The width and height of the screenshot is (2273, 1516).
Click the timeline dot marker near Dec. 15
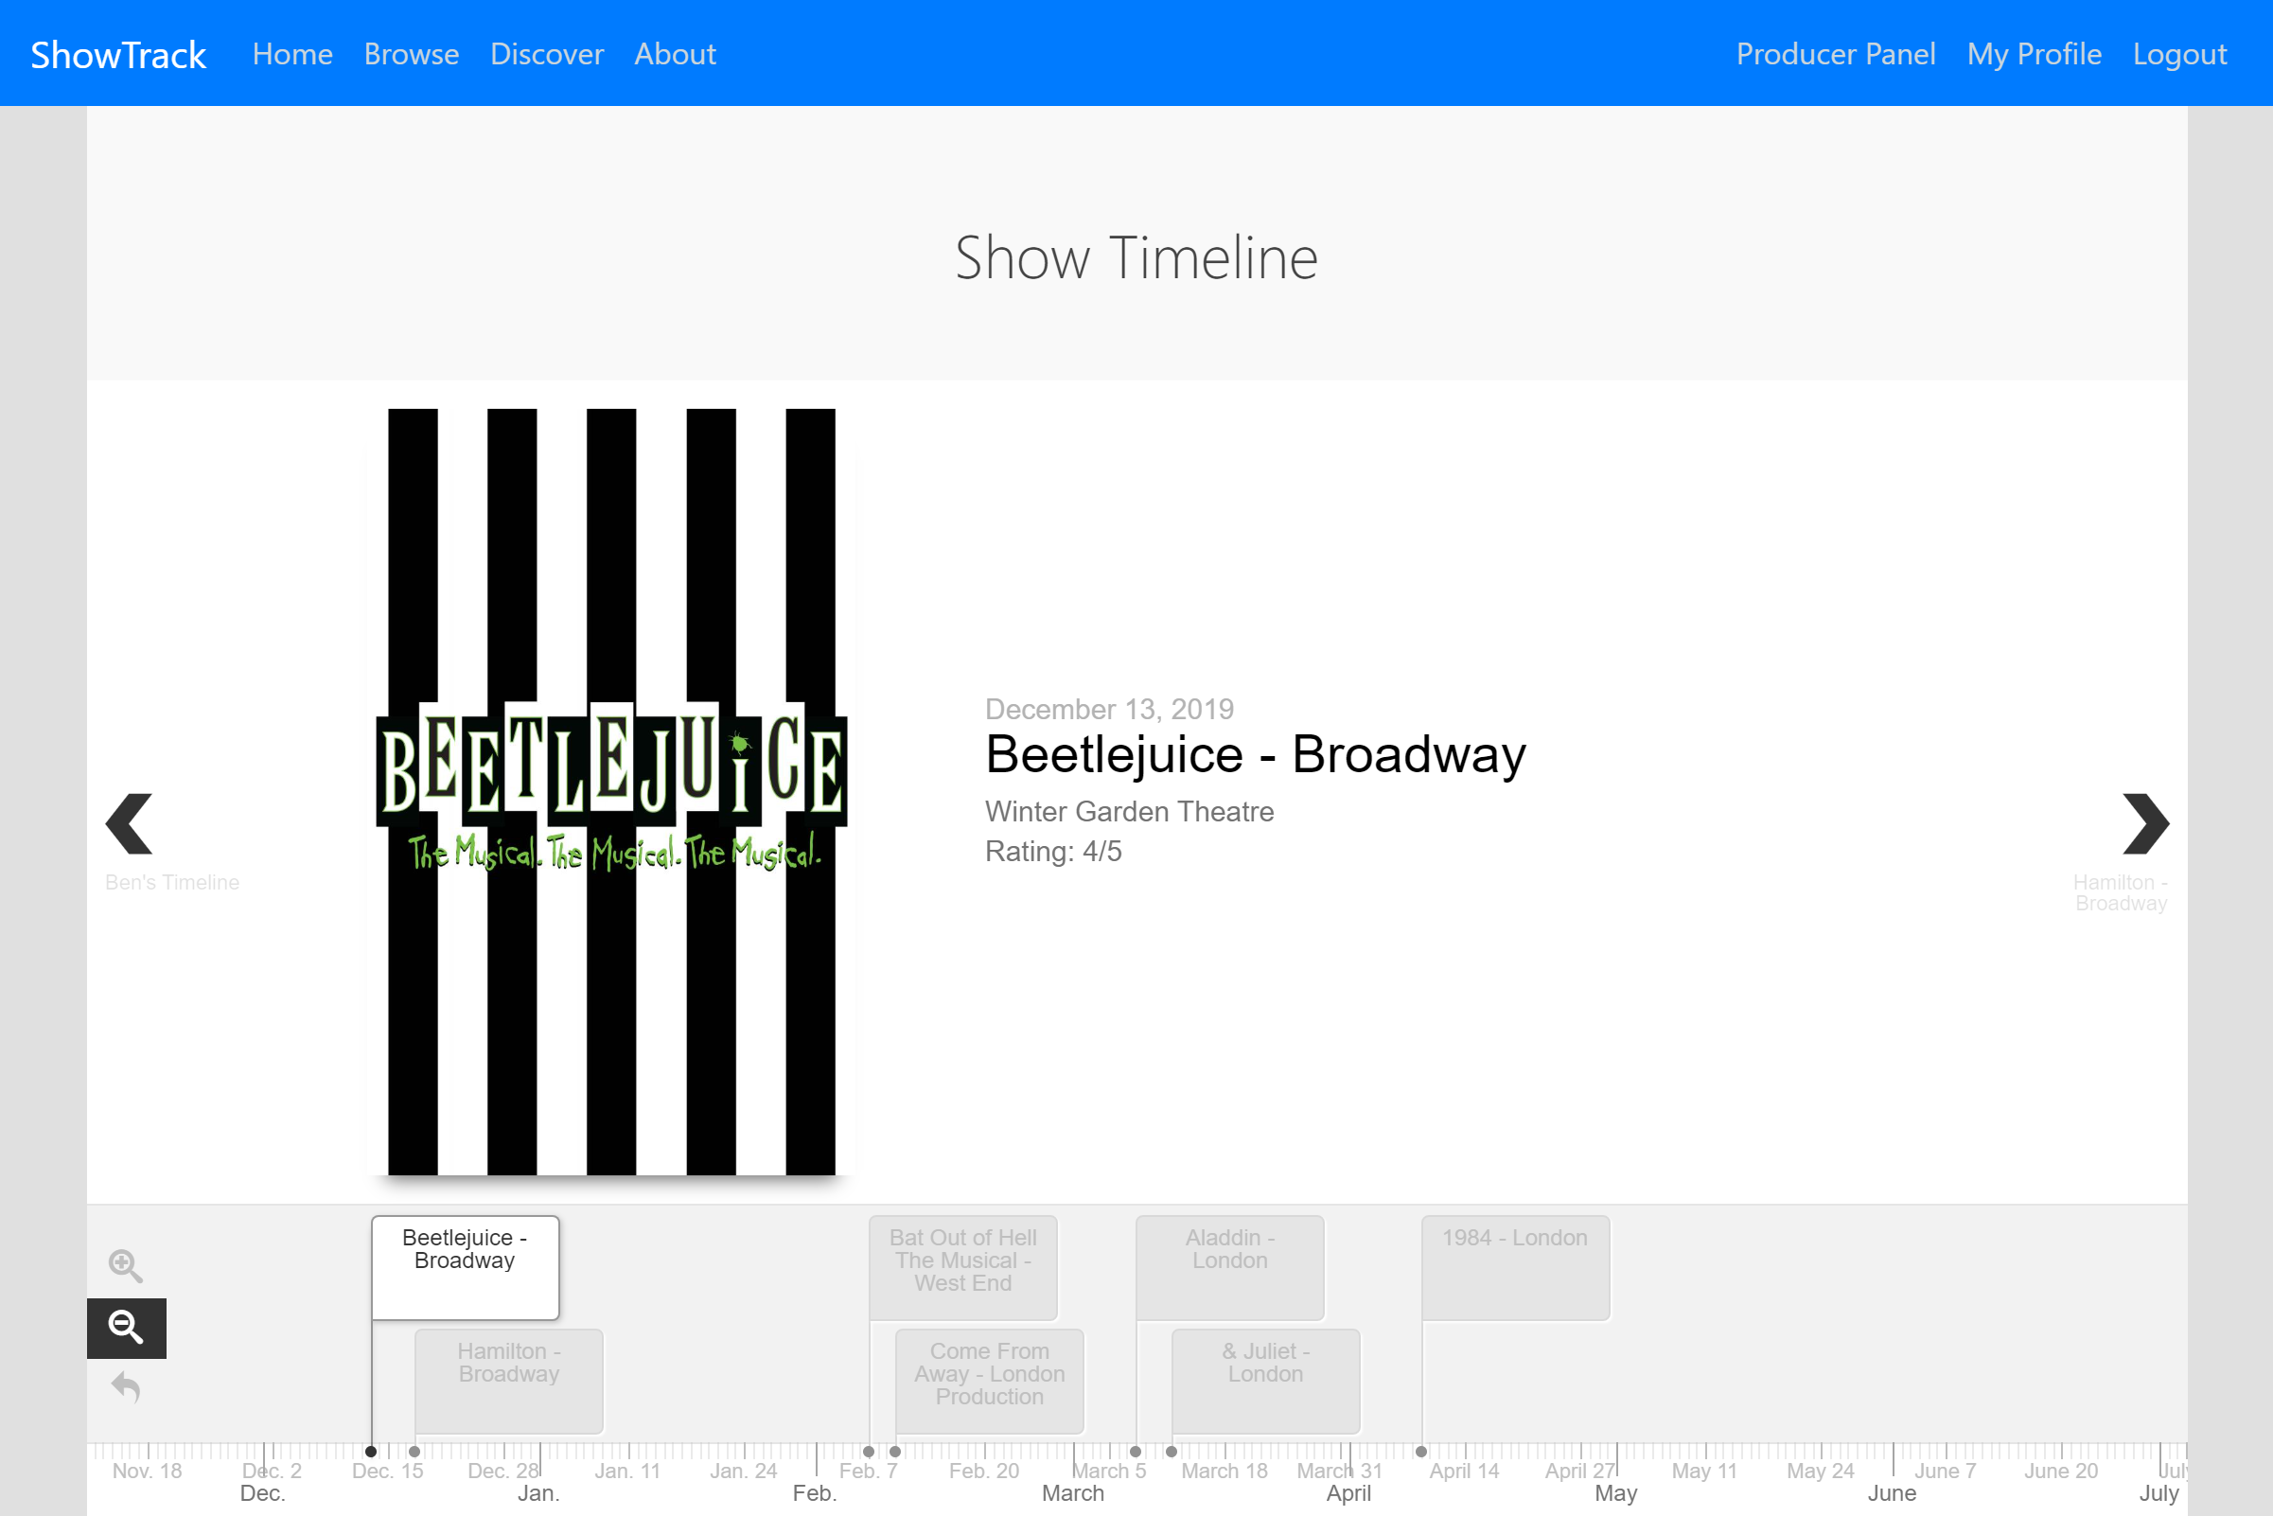(x=372, y=1452)
